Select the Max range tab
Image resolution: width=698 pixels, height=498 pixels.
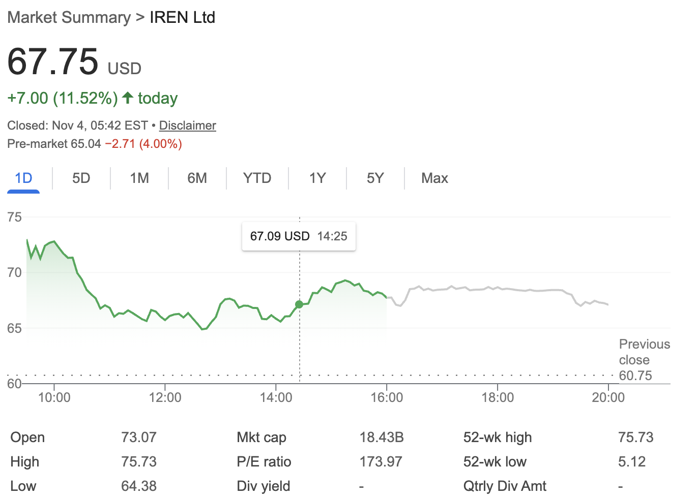435,178
